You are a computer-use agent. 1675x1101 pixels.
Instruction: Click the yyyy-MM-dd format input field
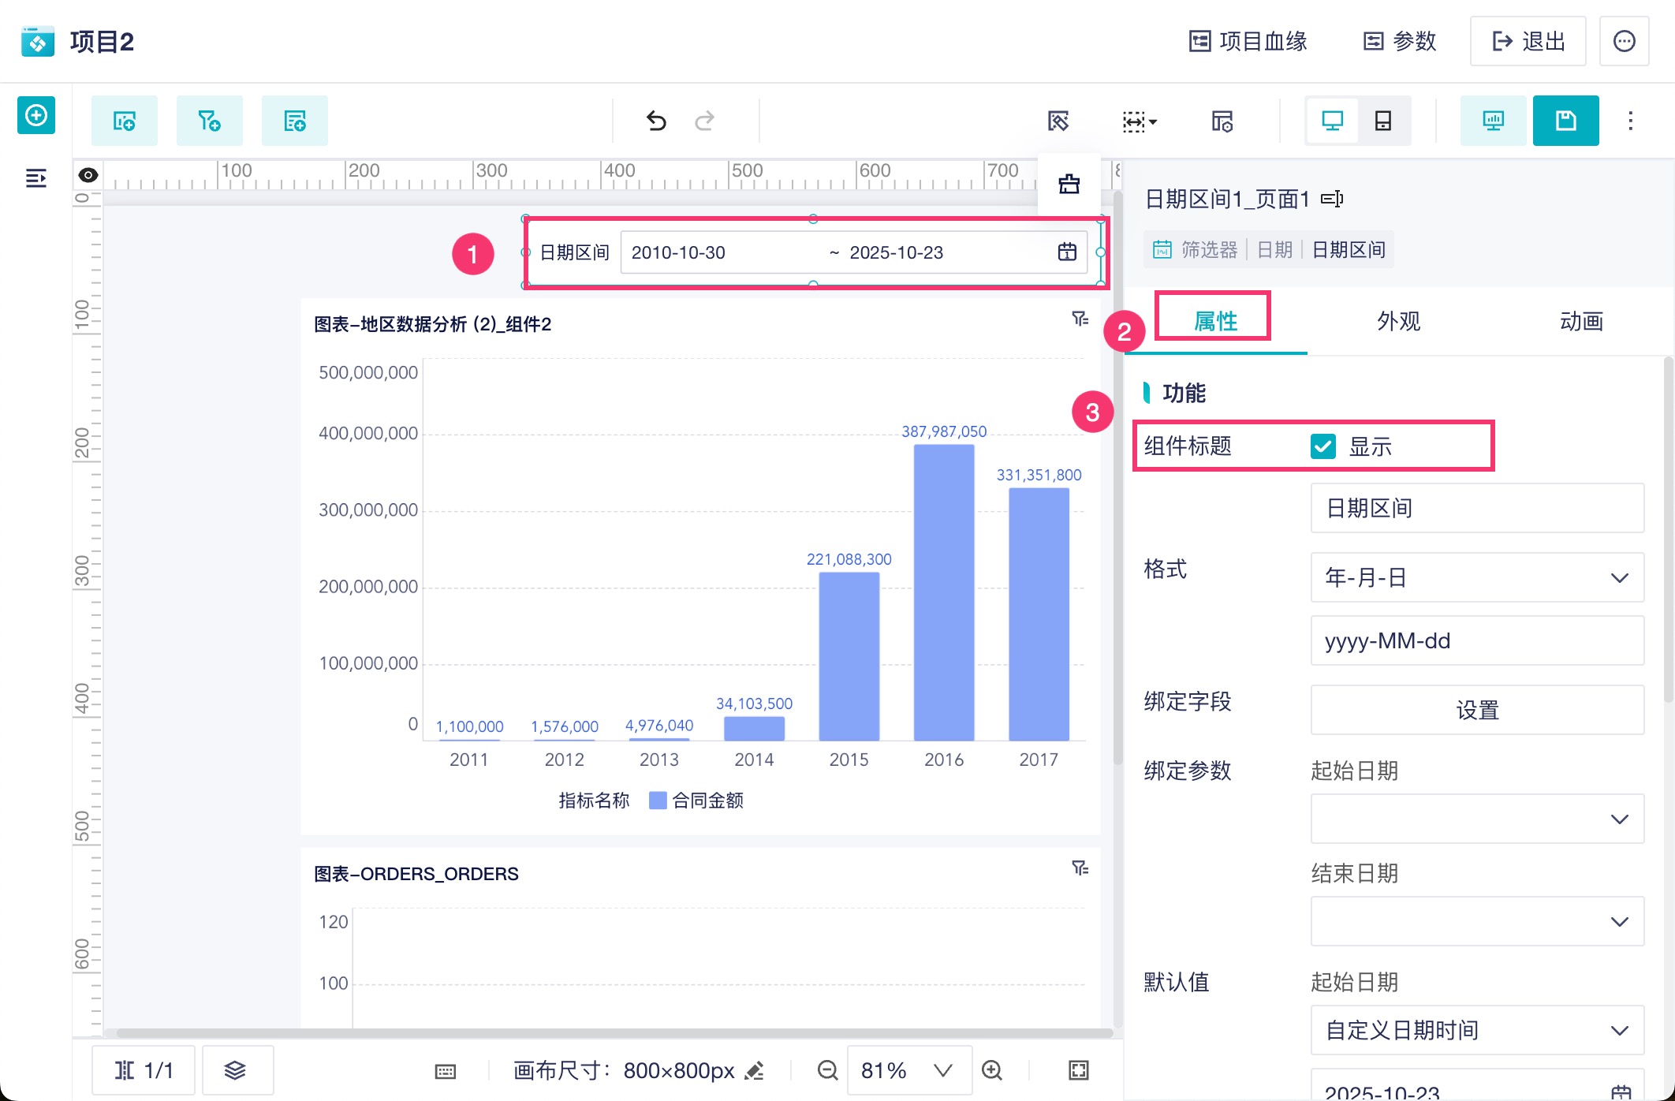click(x=1476, y=640)
